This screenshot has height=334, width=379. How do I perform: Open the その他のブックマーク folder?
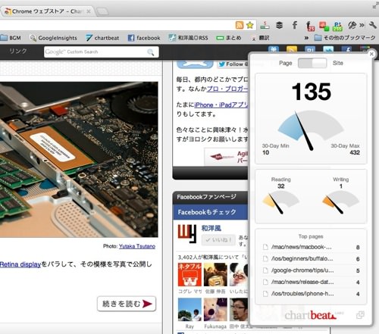345,38
